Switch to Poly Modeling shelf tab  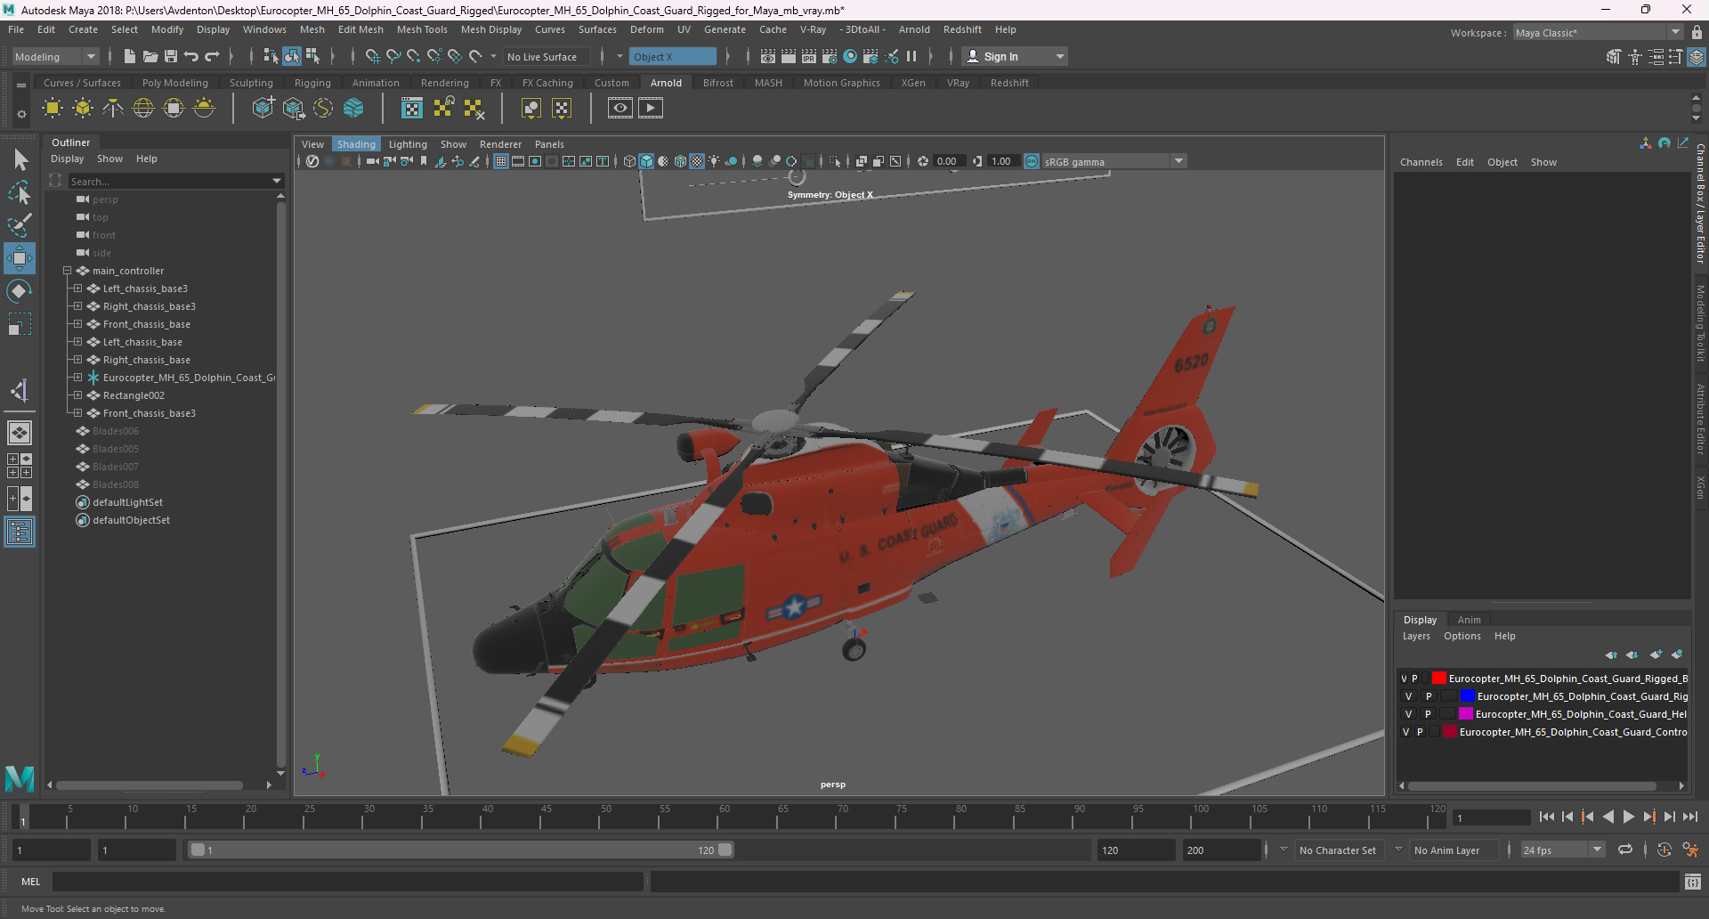pyautogui.click(x=174, y=83)
